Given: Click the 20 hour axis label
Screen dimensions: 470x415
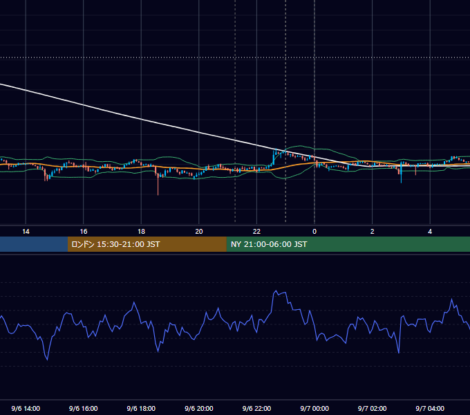Looking at the screenshot, I should pos(199,232).
